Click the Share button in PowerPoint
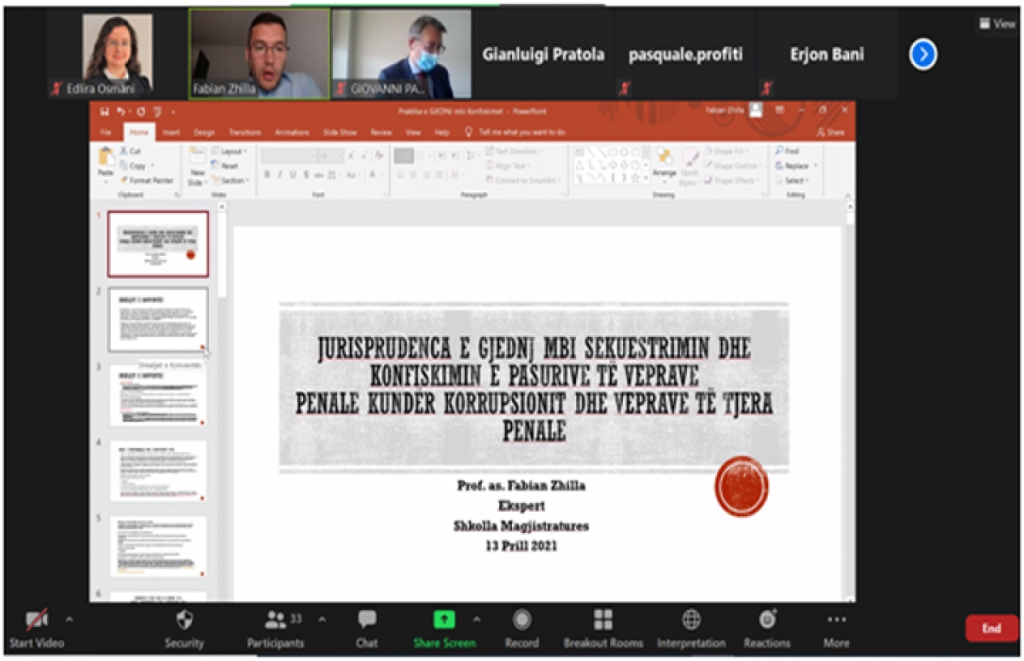The height and width of the screenshot is (661, 1024). (x=830, y=133)
